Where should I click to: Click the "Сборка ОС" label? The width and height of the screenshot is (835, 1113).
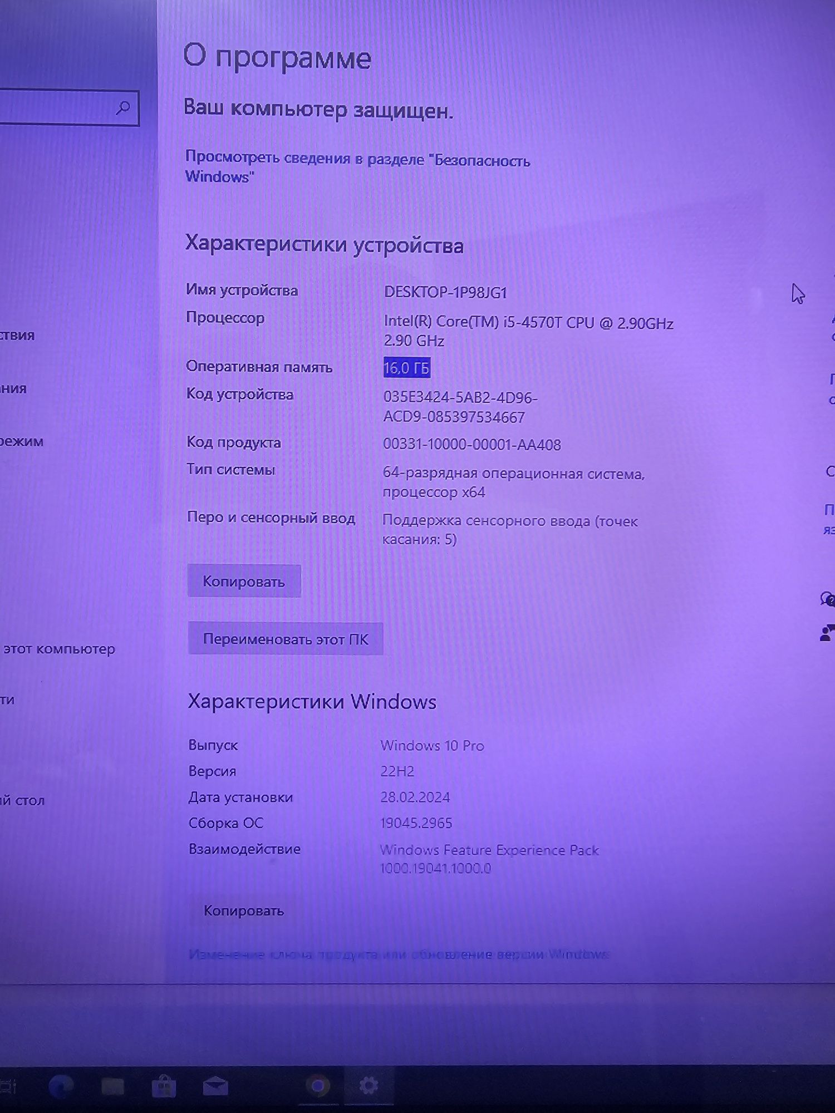(x=225, y=823)
